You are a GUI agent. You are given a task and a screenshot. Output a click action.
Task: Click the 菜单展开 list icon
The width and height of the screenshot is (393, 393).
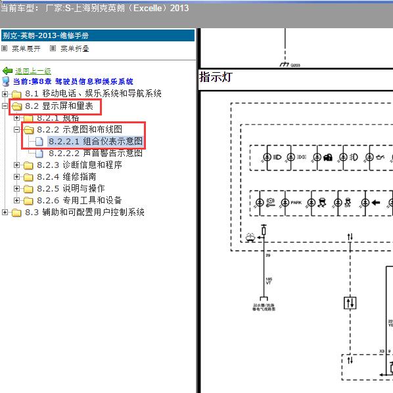[x=4, y=48]
